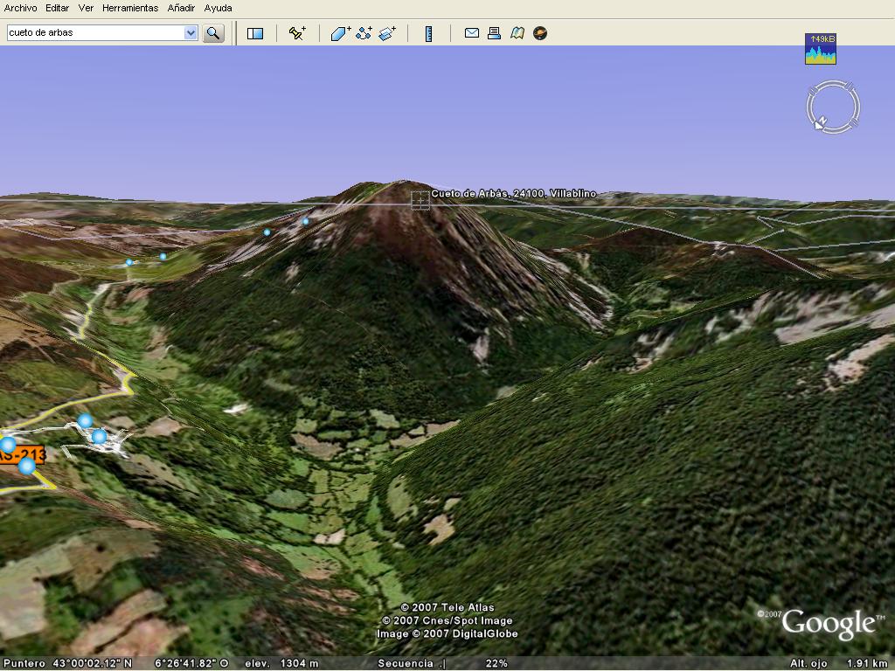895x671 pixels.
Task: Click the compass navigation ring
Action: [833, 107]
